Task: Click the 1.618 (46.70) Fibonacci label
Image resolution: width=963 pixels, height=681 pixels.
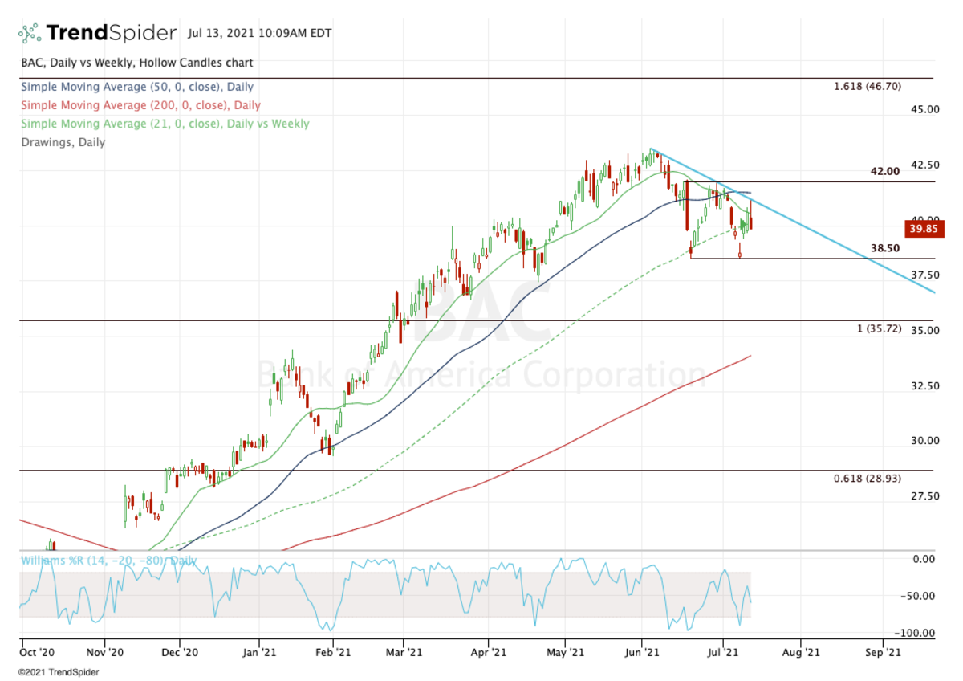Action: click(x=869, y=86)
